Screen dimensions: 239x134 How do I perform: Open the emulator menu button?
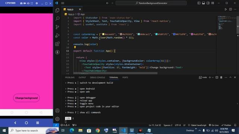pos(37,123)
